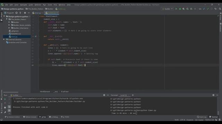Open Terminal panel settings gear icon

pyautogui.click(x=213, y=95)
